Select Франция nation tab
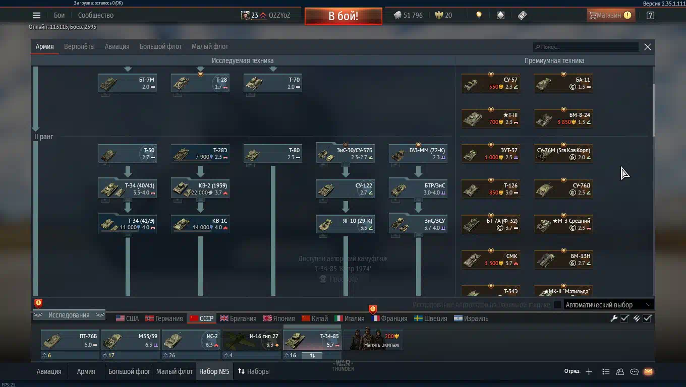The height and width of the screenshot is (387, 686). coord(389,318)
